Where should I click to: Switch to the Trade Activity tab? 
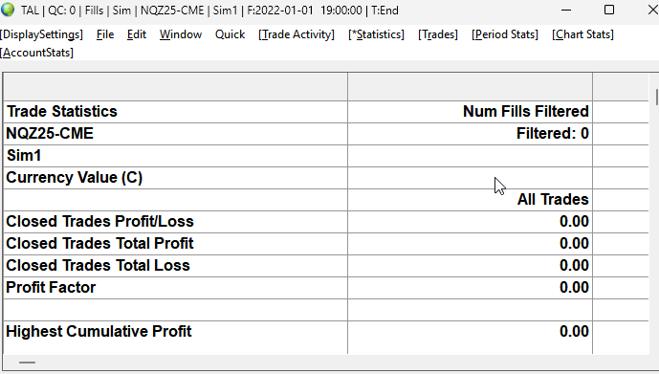[x=297, y=34]
